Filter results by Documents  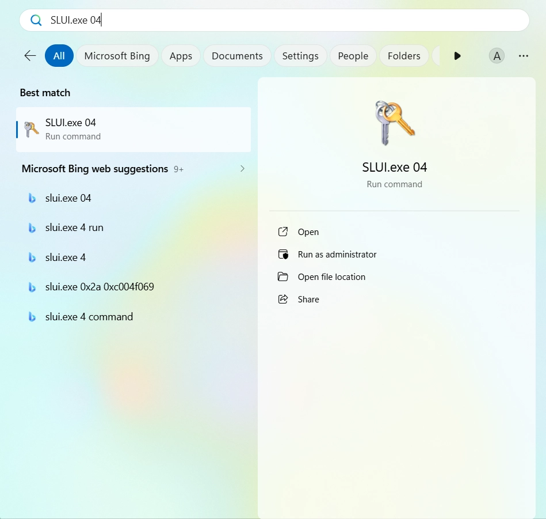pos(237,56)
